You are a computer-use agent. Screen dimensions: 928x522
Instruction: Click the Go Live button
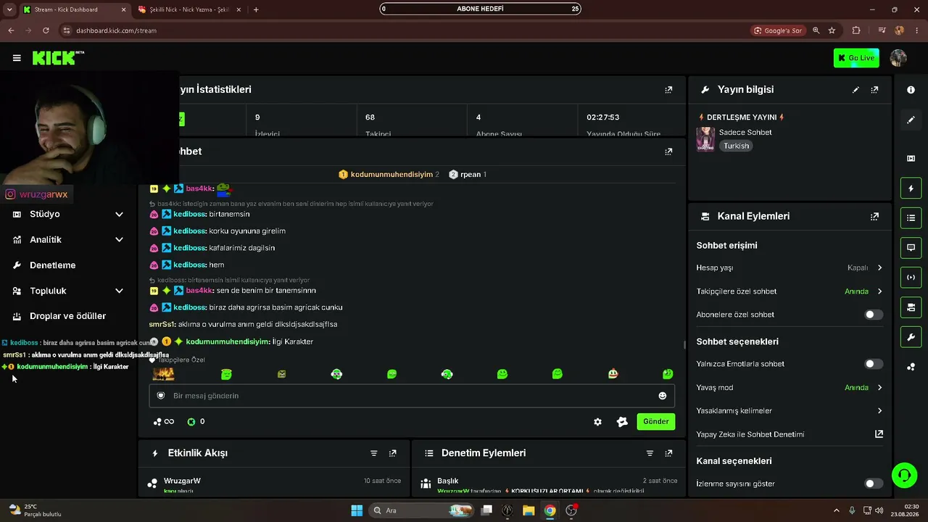856,58
